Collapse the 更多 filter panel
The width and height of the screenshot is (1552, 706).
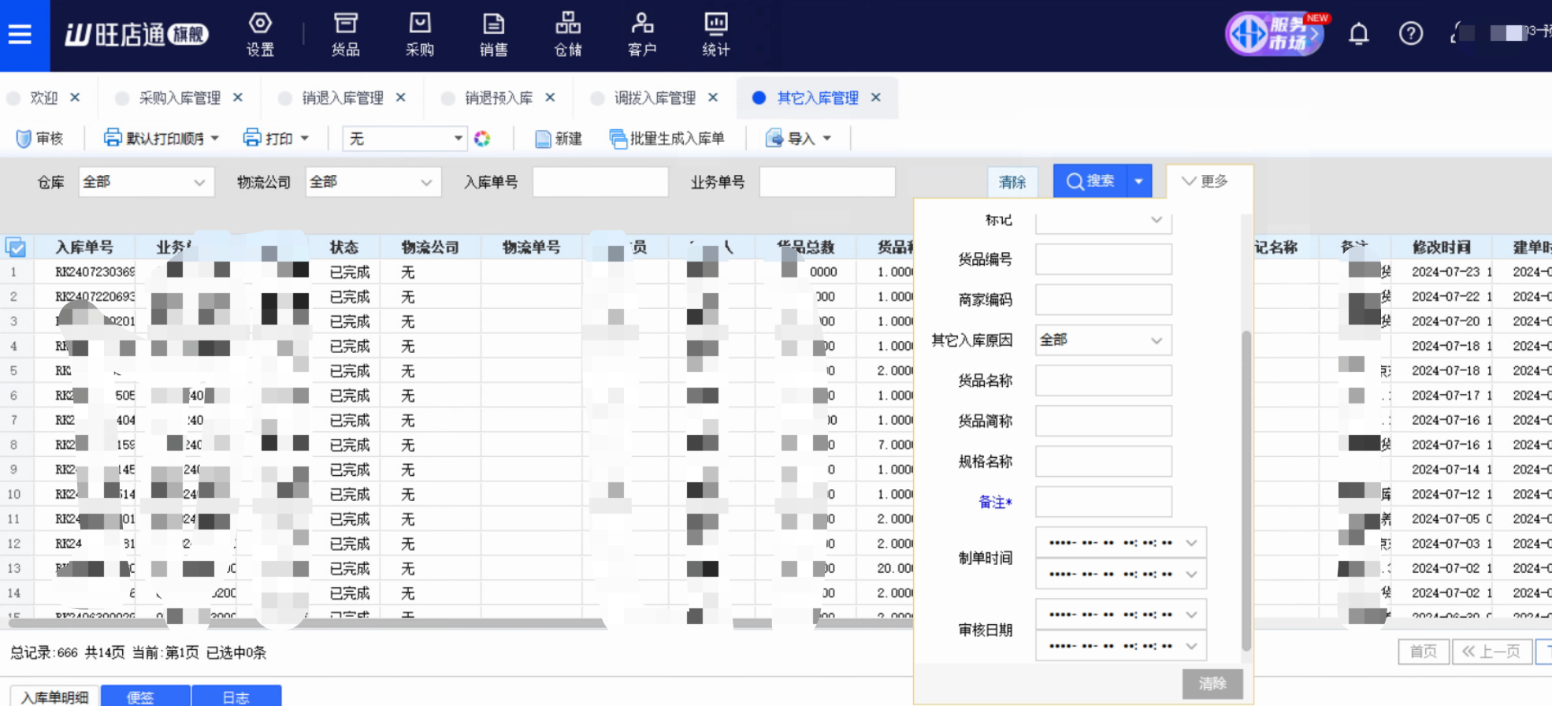coord(1205,181)
